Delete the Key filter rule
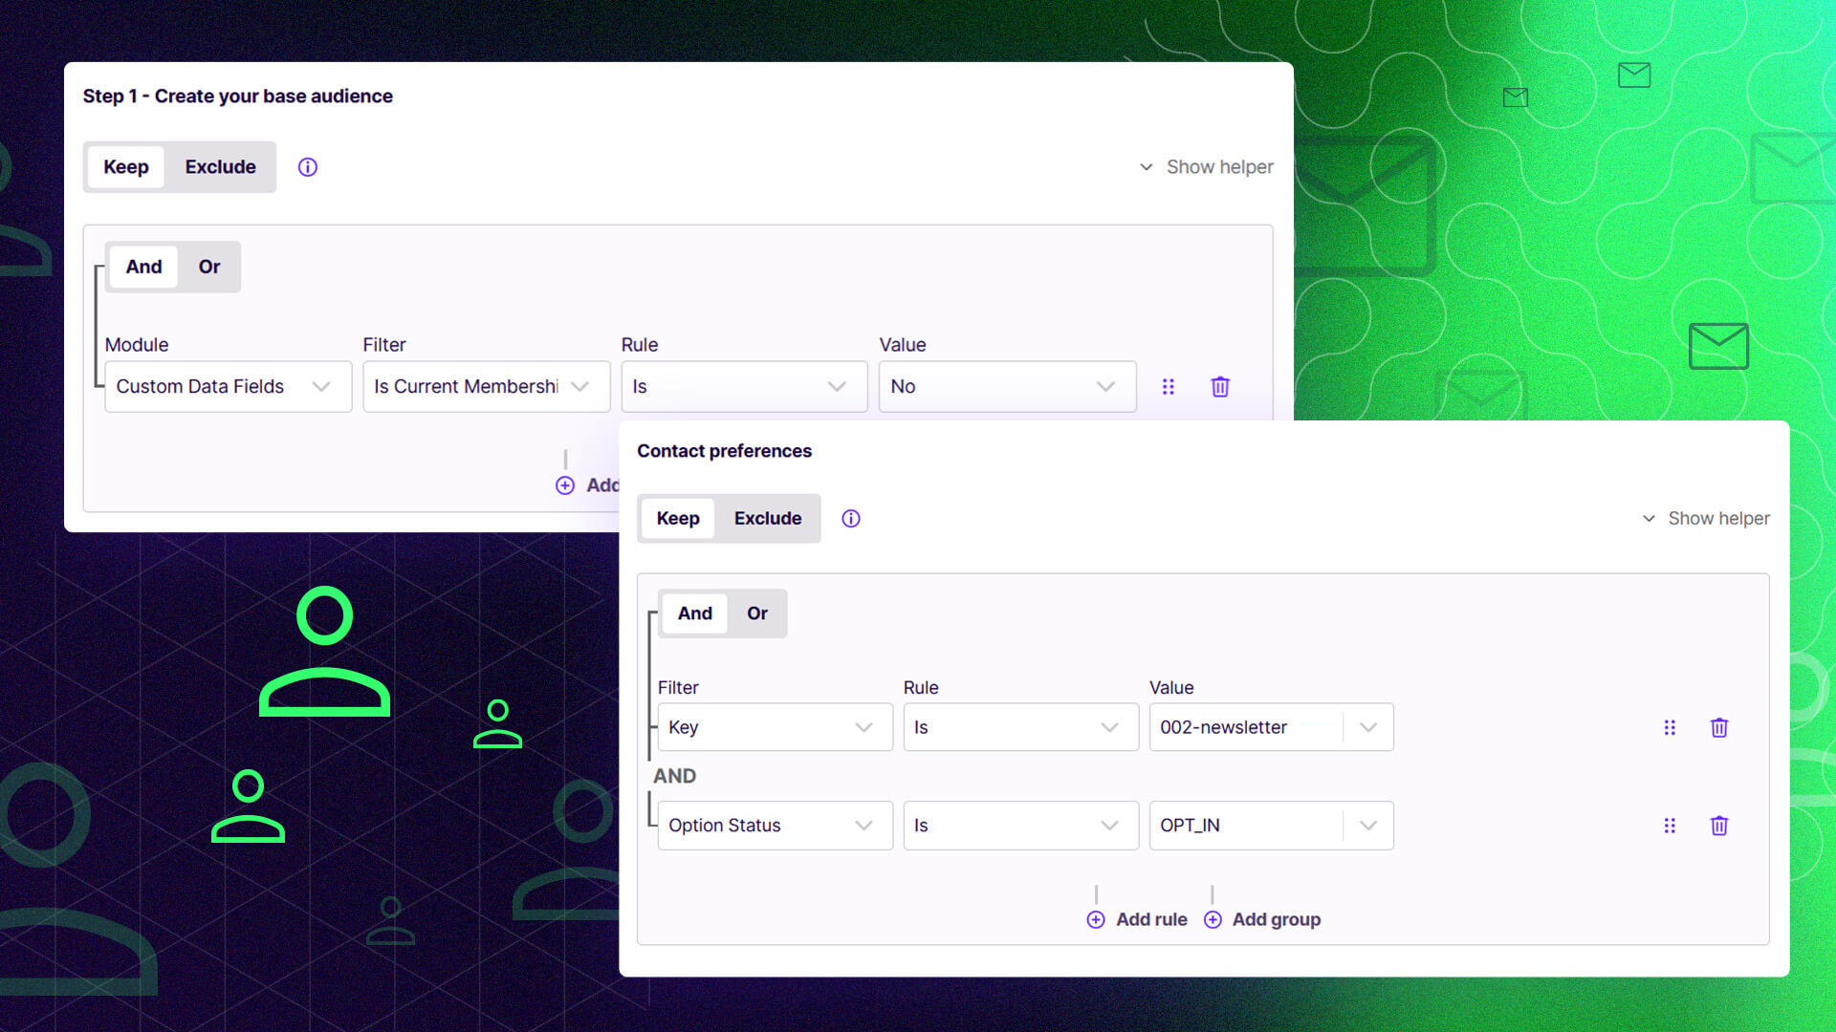Screen dimensions: 1836x1032 1718,727
